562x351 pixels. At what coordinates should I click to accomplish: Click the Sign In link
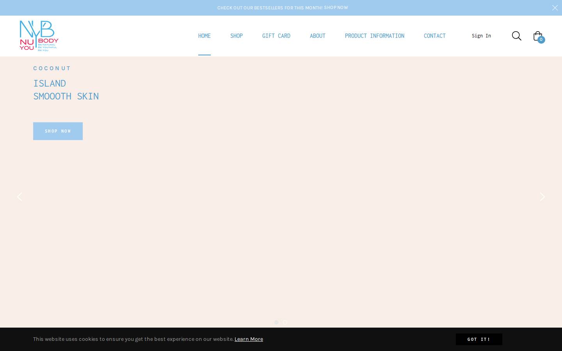(x=481, y=35)
